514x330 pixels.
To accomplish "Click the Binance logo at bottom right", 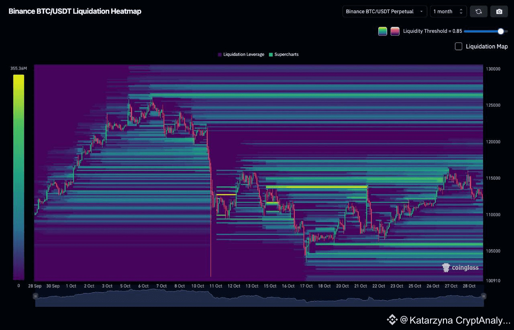I will 392,320.
